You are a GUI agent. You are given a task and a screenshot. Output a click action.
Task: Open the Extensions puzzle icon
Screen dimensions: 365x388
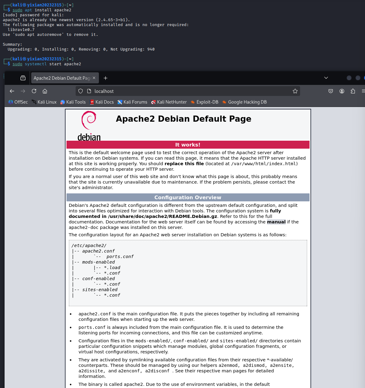[x=353, y=91]
